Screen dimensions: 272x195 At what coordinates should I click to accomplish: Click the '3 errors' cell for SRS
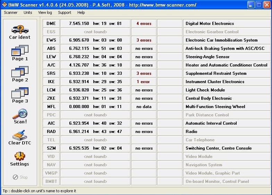coord(144,73)
